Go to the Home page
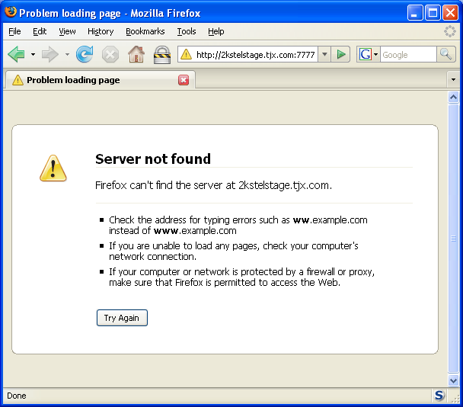 [x=136, y=54]
